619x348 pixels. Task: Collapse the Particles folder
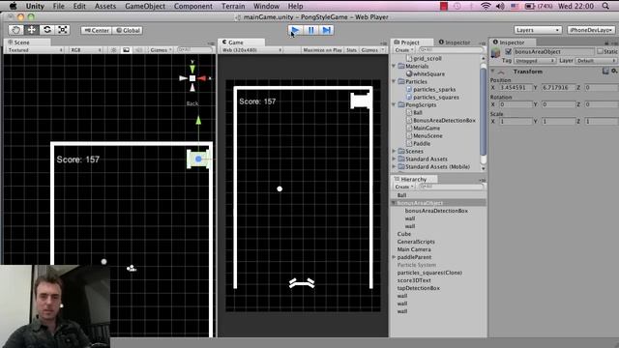pos(394,81)
